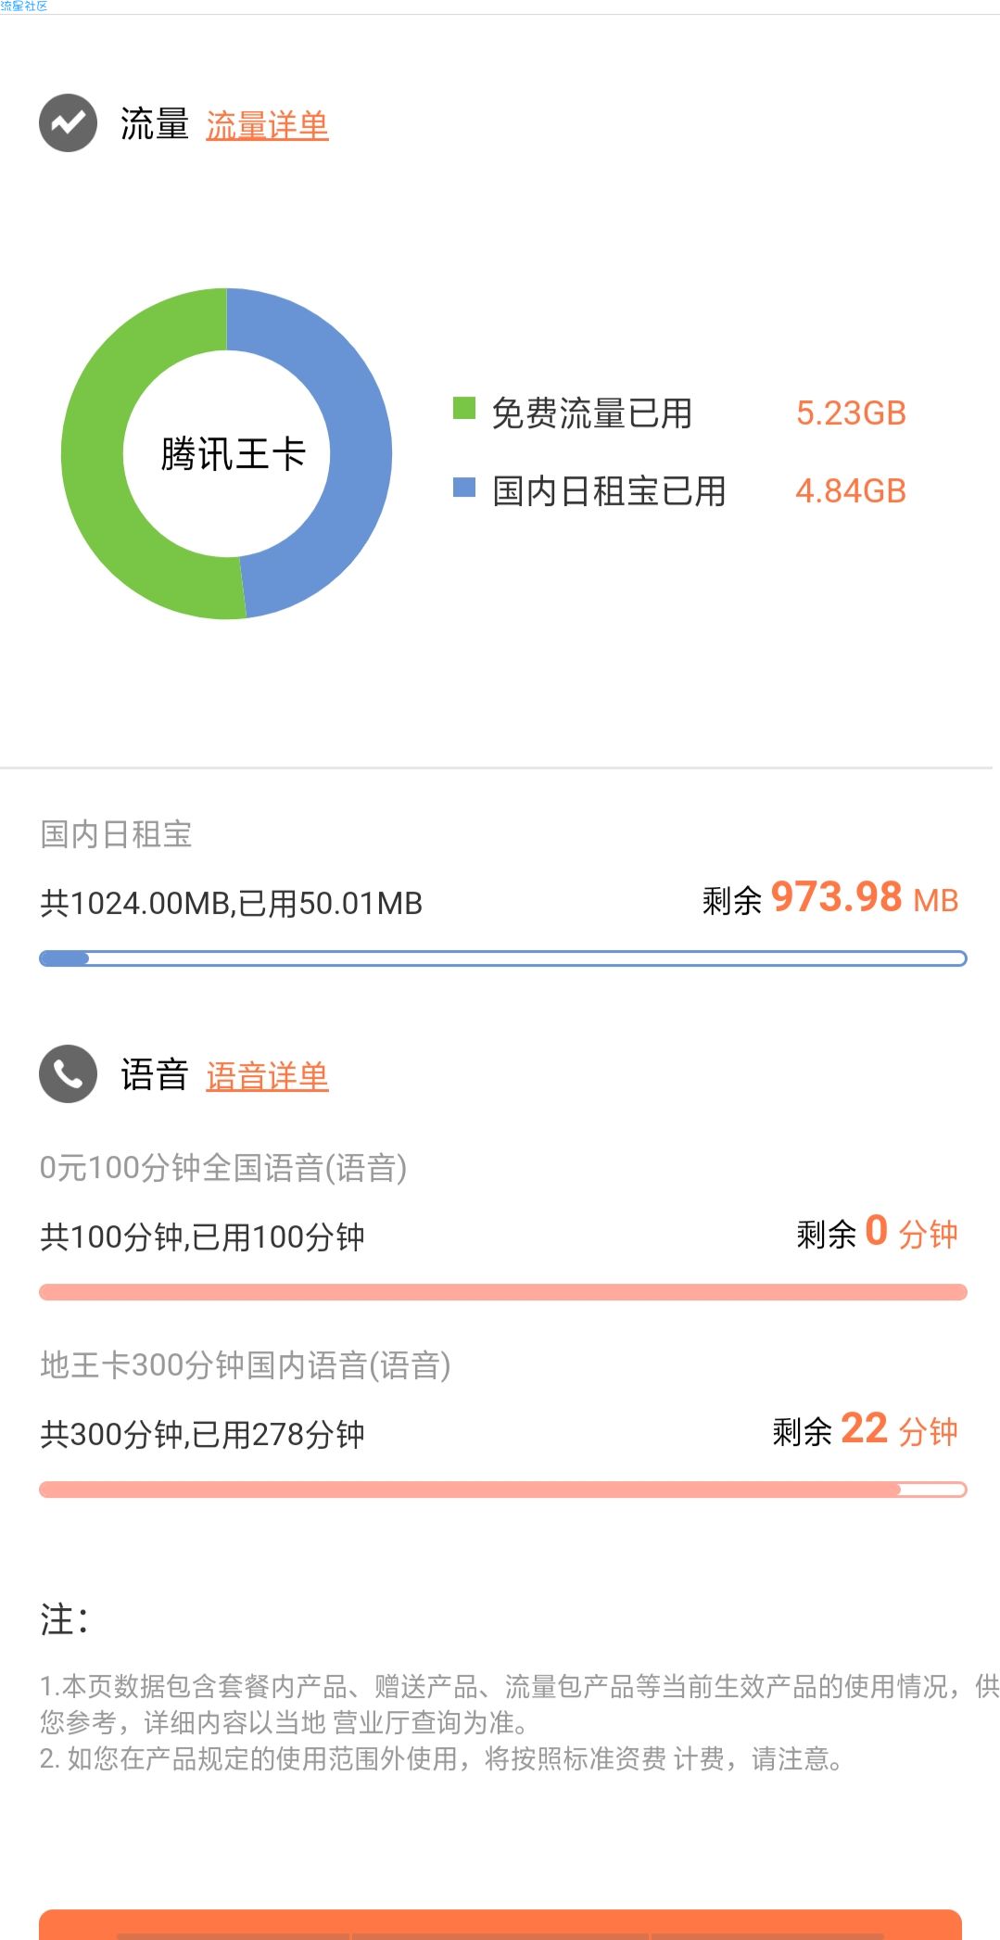
Task: Click the 剩余 973.98 MB remaining text
Action: pyautogui.click(x=830, y=898)
